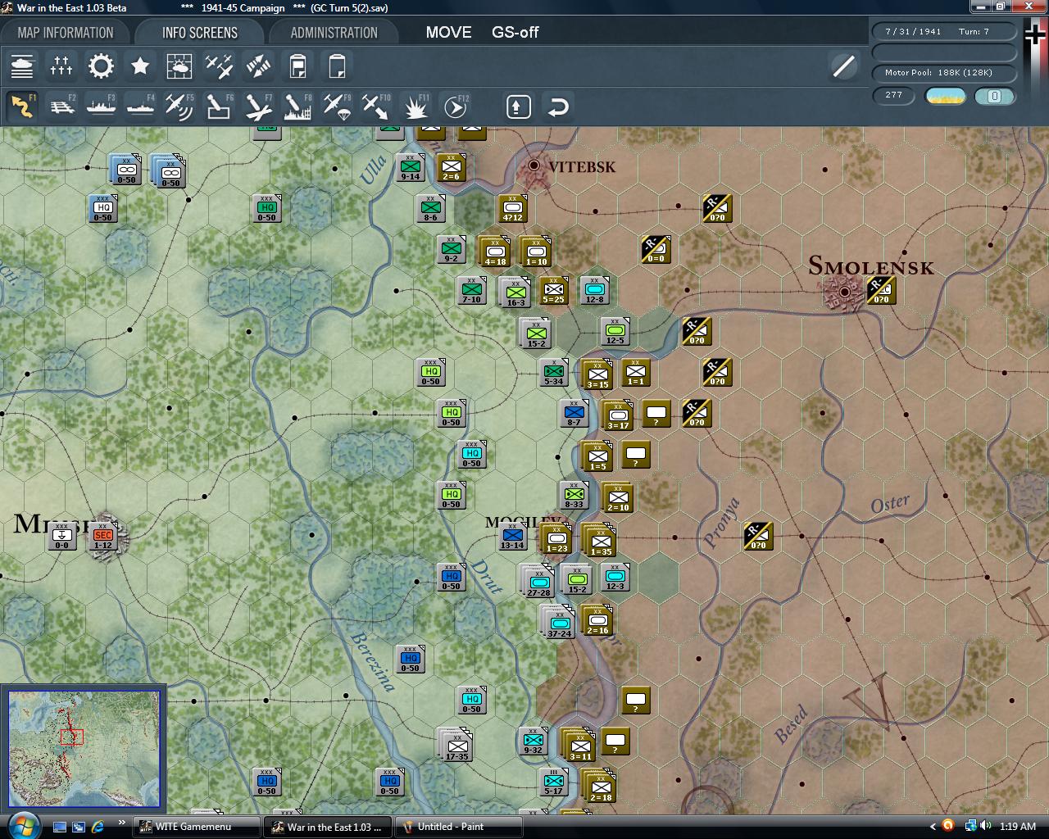The width and height of the screenshot is (1049, 839).
Task: Select the cyan 12-8 motorized unit
Action: pos(594,291)
